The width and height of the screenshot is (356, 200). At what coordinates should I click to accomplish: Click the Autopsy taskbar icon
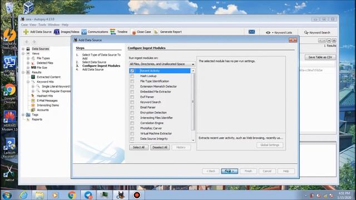(x=120, y=195)
